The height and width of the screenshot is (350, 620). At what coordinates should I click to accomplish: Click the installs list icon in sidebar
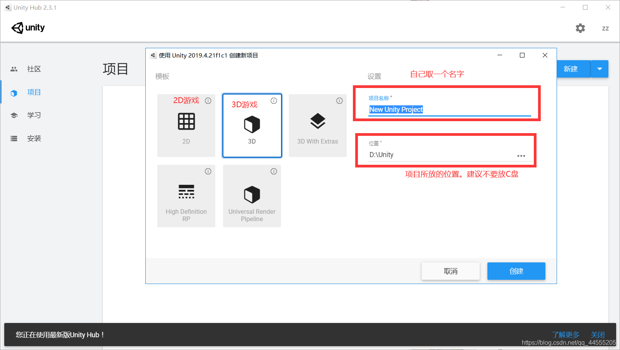click(14, 139)
